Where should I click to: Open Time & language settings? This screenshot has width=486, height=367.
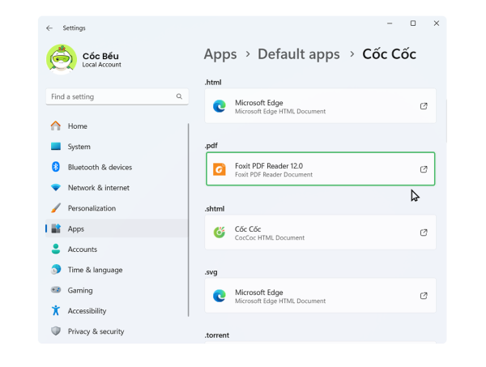[117, 269]
